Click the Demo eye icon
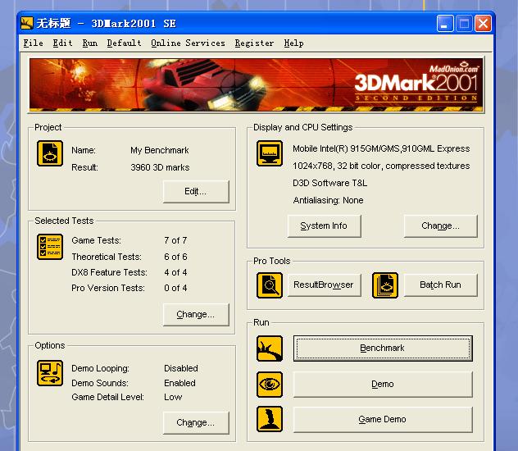 point(270,384)
